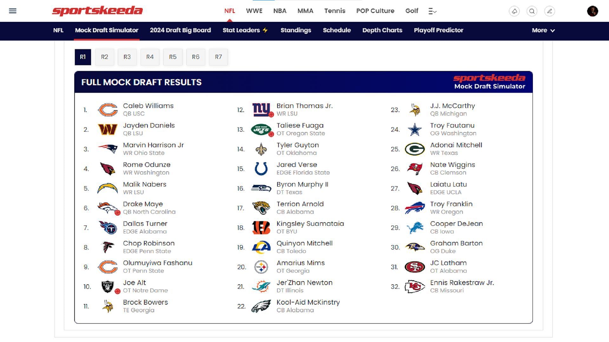
Task: Click the Chicago Bears logo at pick 1
Action: point(108,110)
